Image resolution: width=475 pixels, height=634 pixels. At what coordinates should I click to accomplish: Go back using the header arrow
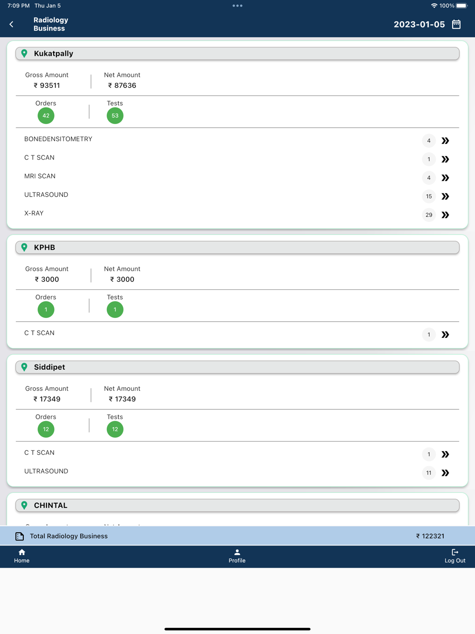coord(11,24)
